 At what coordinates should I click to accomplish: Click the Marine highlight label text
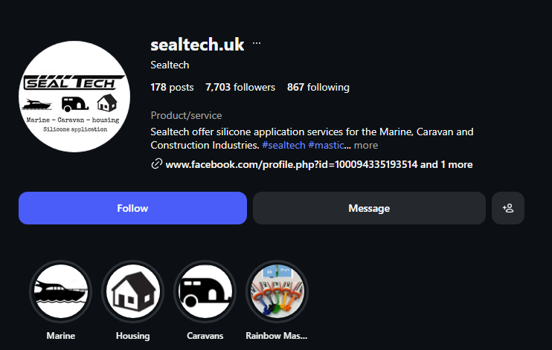tap(60, 336)
